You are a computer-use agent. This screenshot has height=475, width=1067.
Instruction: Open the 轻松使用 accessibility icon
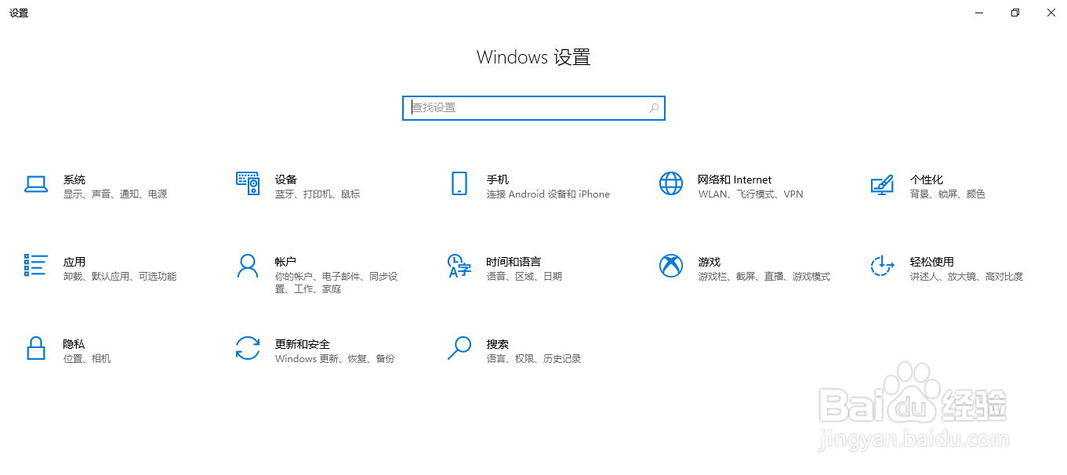pos(883,266)
